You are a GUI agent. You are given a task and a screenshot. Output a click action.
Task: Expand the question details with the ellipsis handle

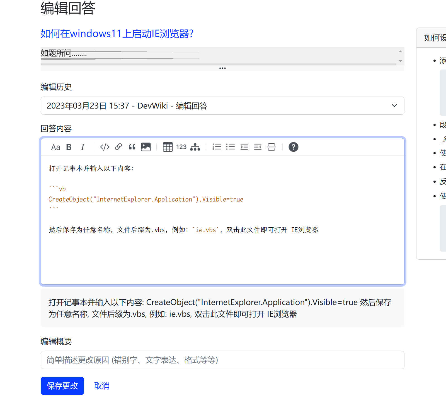[222, 68]
